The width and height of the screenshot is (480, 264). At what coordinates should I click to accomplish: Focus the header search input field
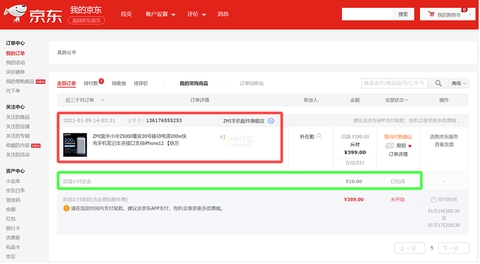pyautogui.click(x=367, y=15)
